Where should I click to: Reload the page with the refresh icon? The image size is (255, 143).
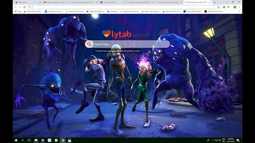click(x=24, y=7)
